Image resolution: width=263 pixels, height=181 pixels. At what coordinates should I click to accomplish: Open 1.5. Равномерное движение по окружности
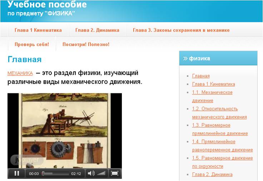pyautogui.click(x=222, y=158)
